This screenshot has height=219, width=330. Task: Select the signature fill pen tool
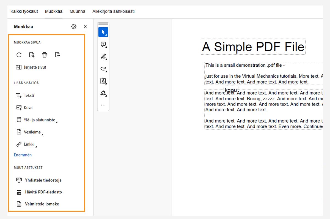103,93
